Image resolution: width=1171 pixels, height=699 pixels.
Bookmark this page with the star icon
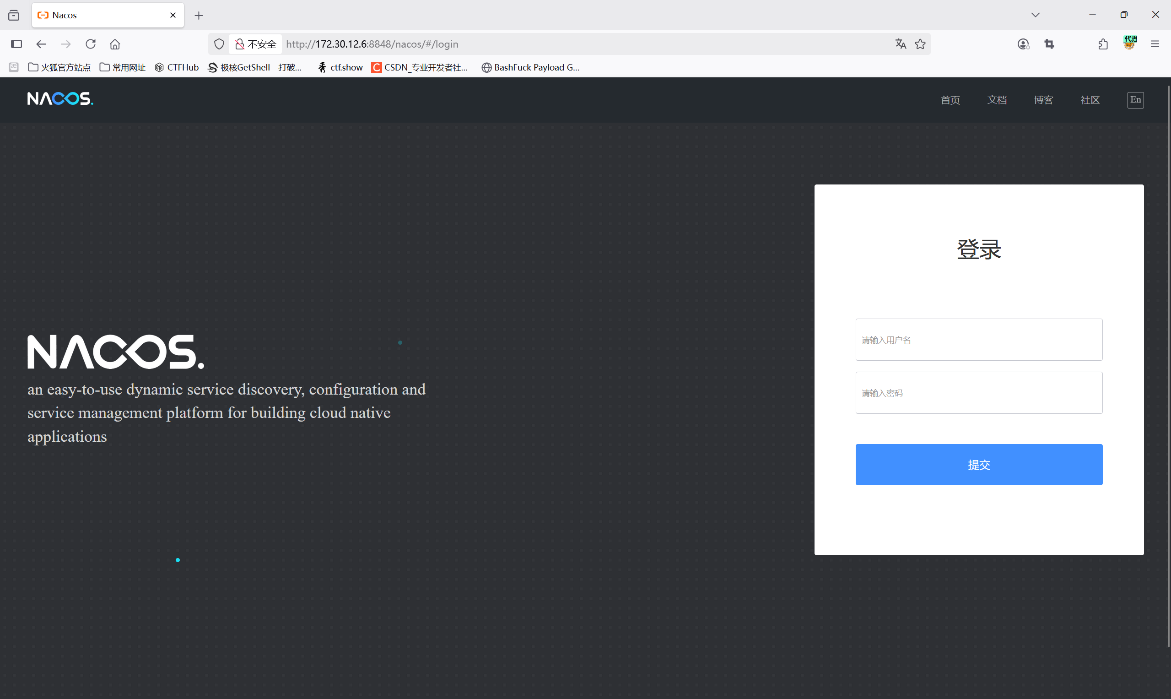pos(920,44)
